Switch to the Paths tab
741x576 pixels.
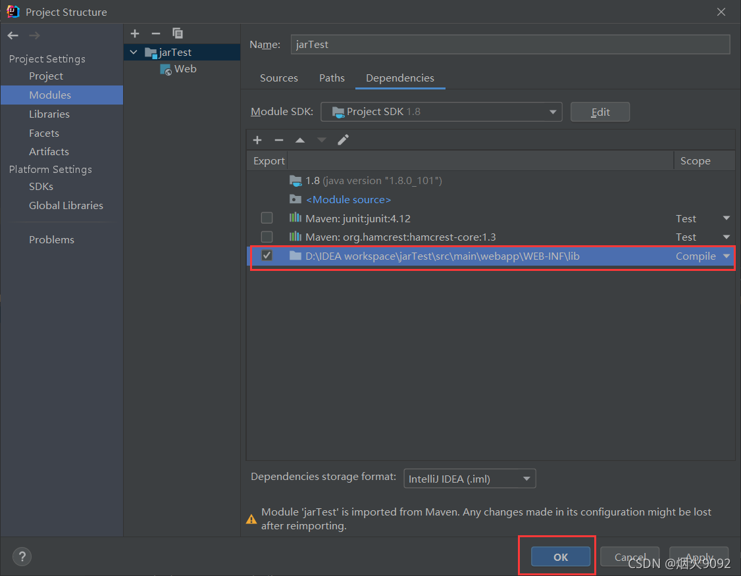point(332,78)
